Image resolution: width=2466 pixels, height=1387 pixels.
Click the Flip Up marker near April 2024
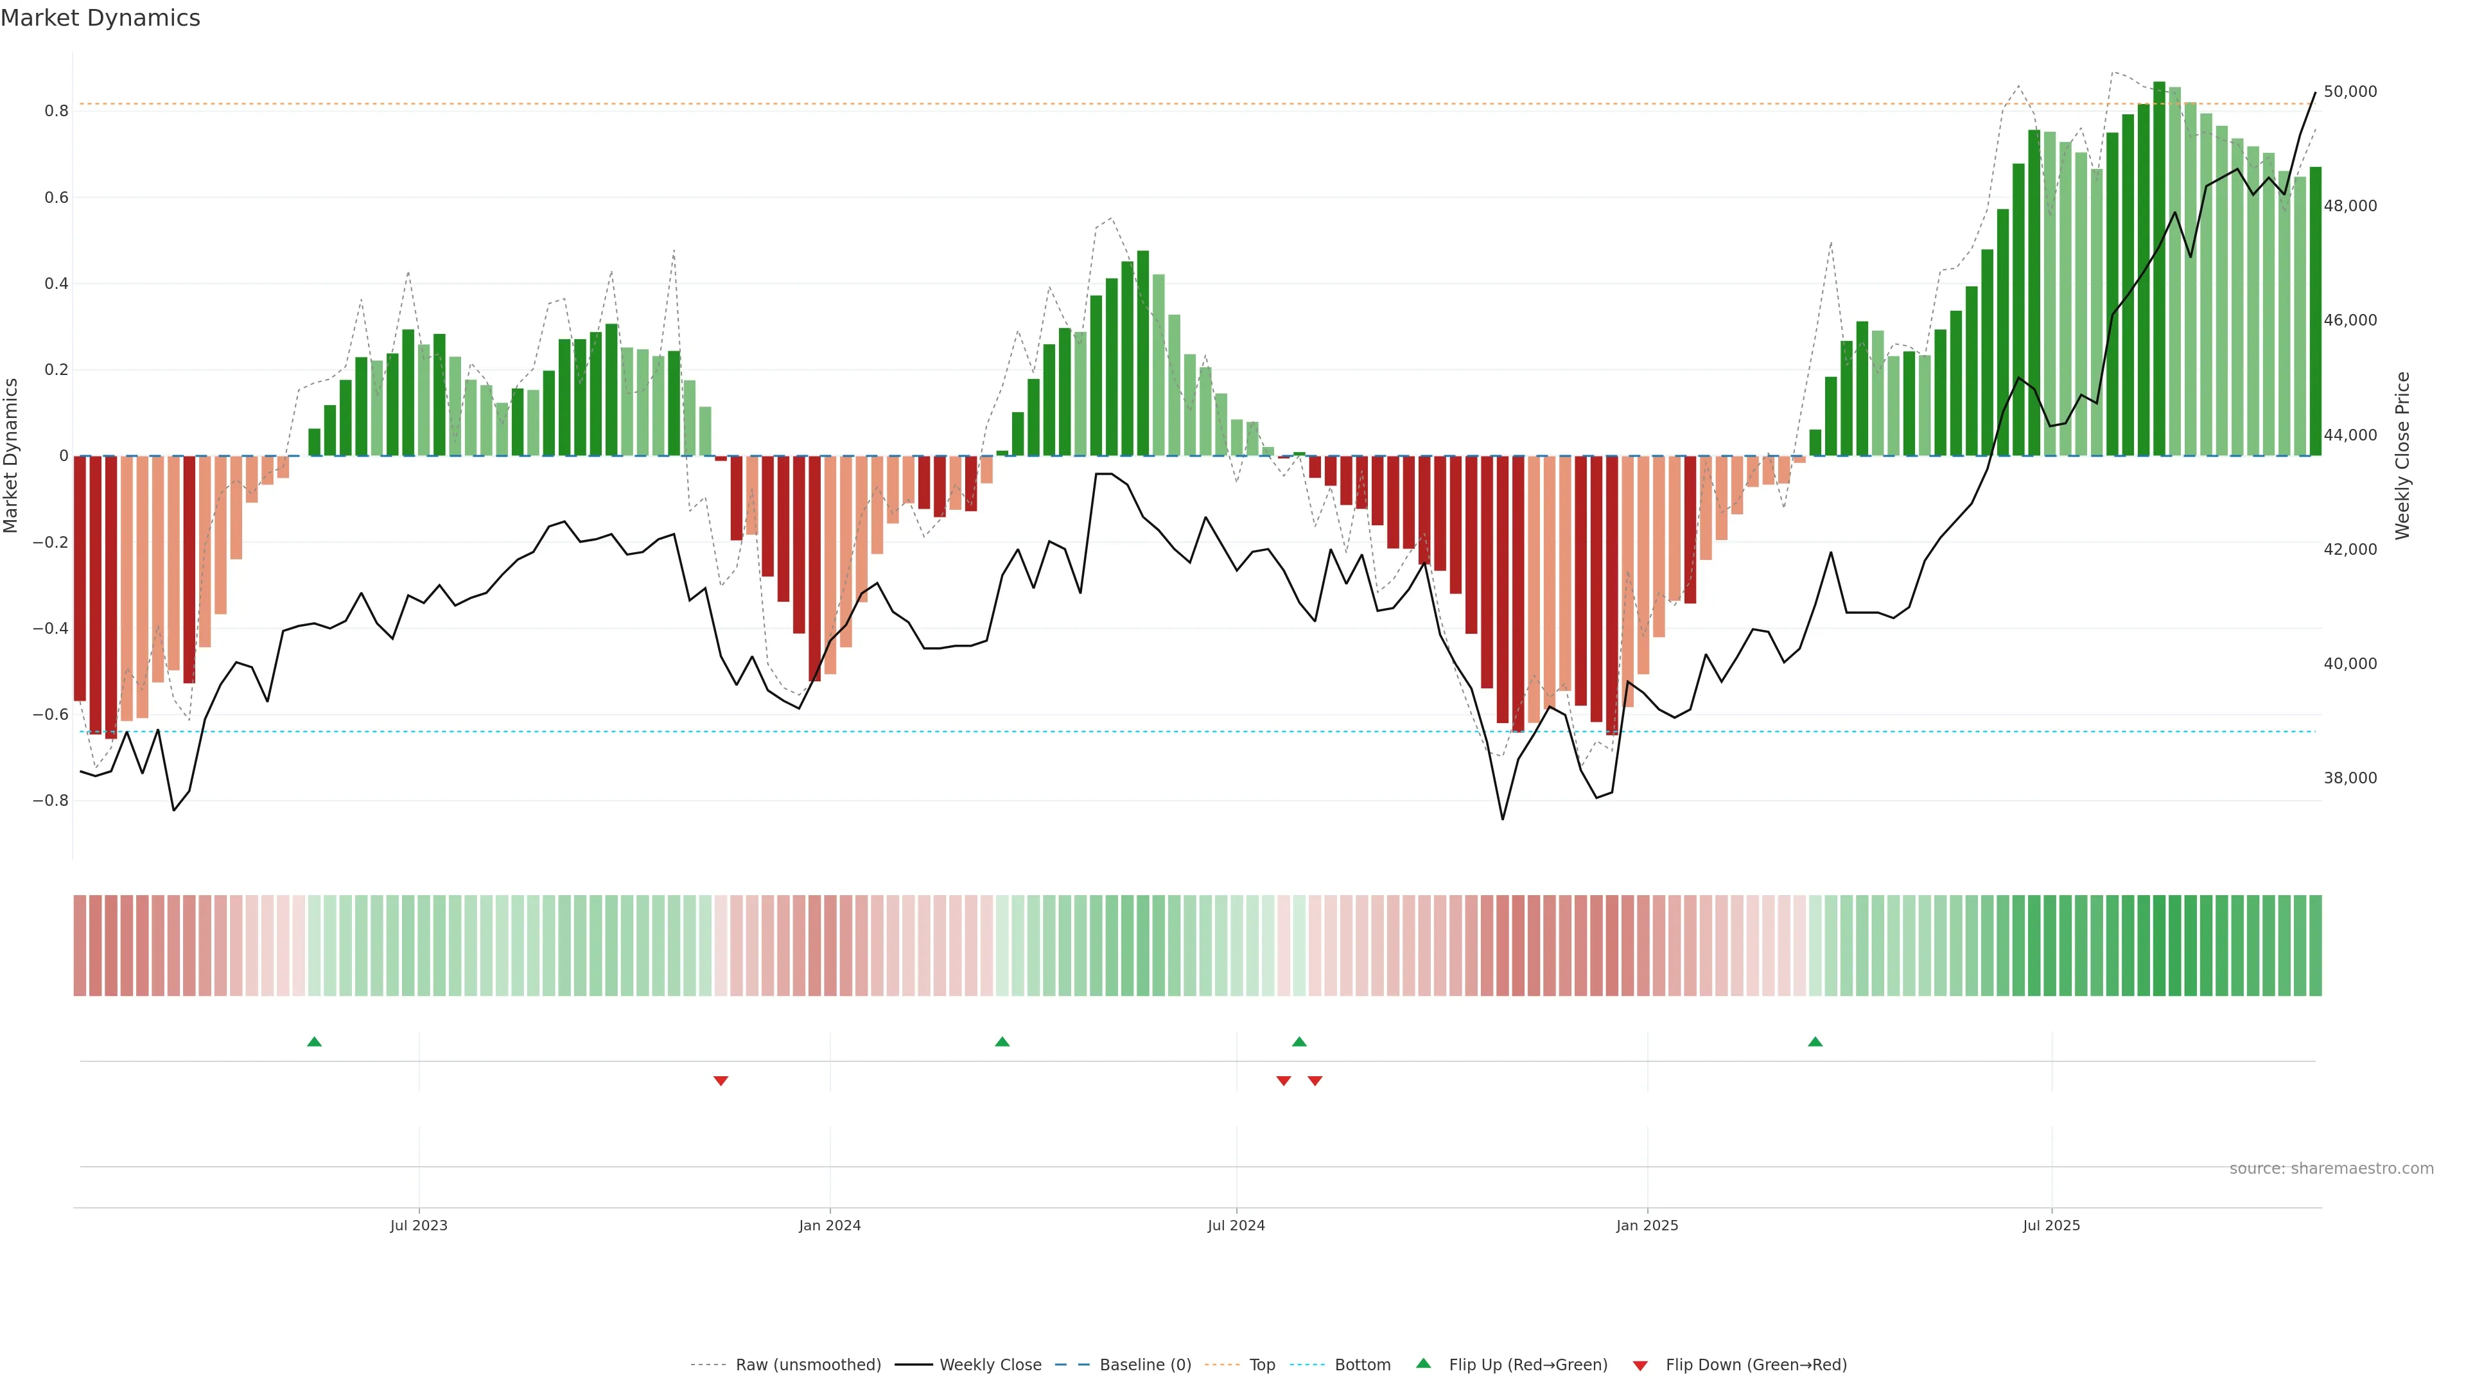pyautogui.click(x=1002, y=1042)
